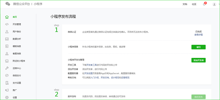This screenshot has width=220, height=100.
Task: Expand the account dropdown arrow beside avatar
Action: (x=219, y=4)
